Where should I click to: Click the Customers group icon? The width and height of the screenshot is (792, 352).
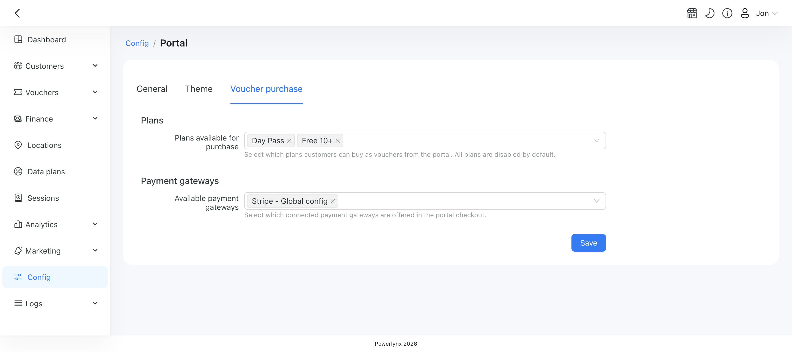click(18, 66)
